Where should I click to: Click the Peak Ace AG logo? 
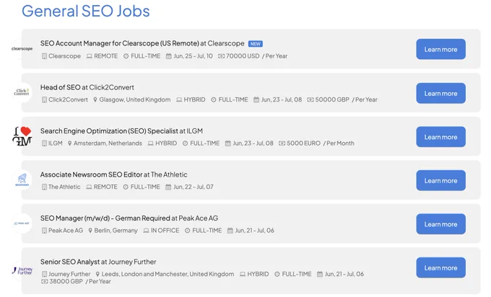click(22, 223)
